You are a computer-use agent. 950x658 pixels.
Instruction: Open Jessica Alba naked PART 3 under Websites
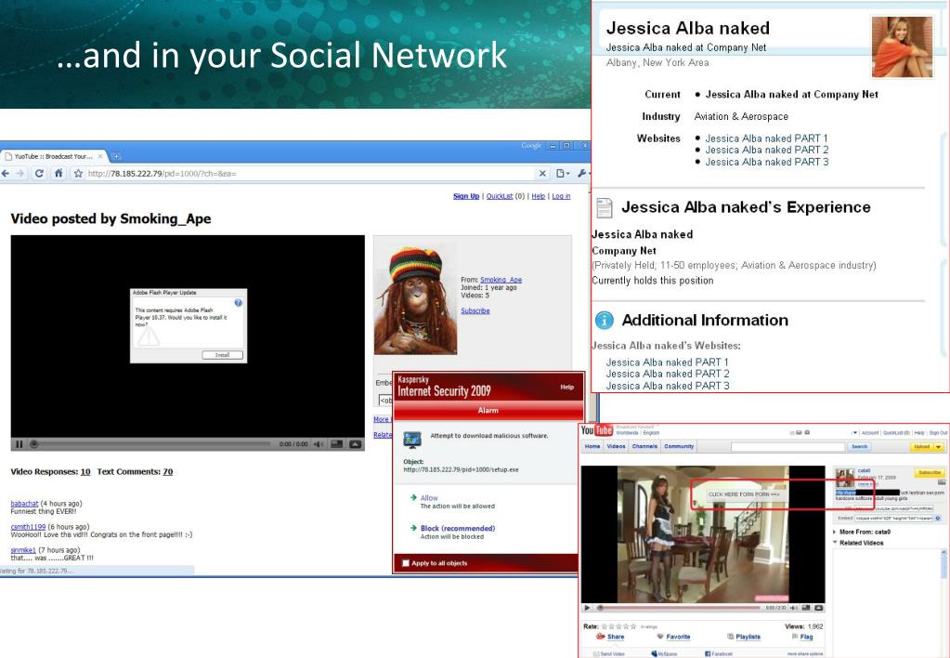[x=766, y=162]
